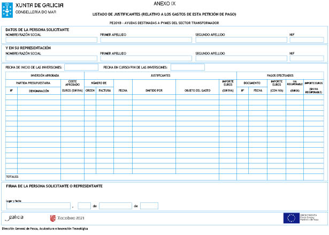
Task: Click 'FIRMA DE LA PERSONA SOLICITANTE O REPRESENTANTE' heading
Action: [x=55, y=186]
